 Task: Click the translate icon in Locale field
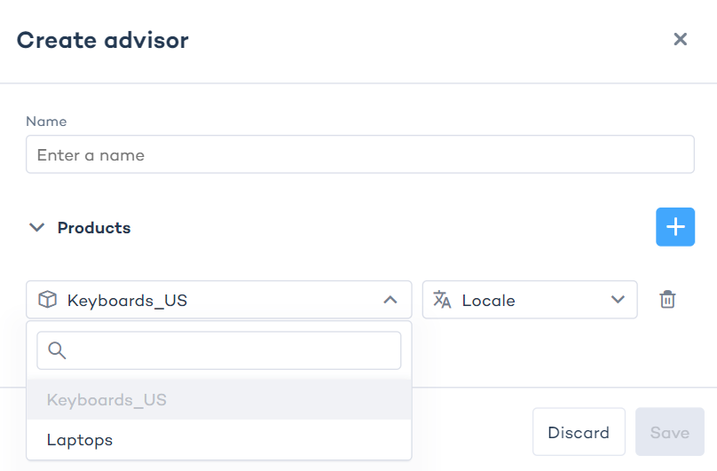pos(442,300)
